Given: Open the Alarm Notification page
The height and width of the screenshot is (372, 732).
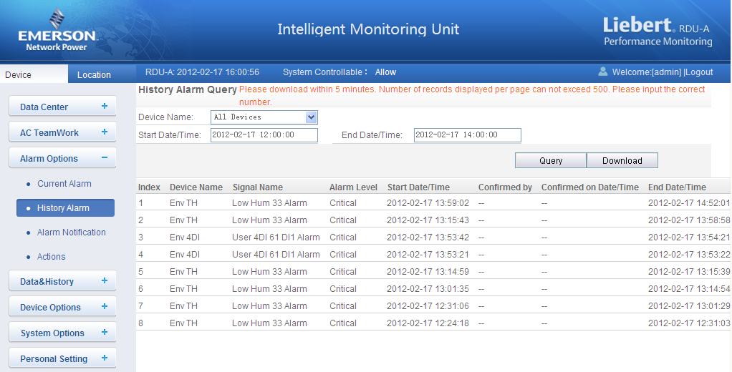Looking at the screenshot, I should click(72, 232).
